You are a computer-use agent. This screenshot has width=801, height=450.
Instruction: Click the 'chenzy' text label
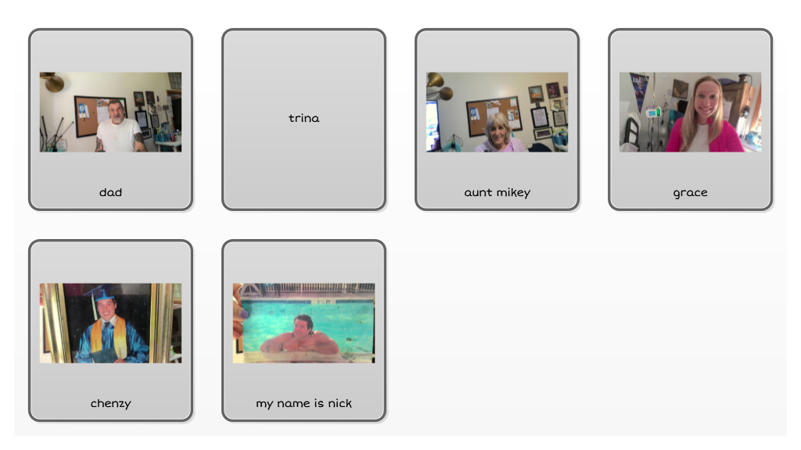point(110,404)
